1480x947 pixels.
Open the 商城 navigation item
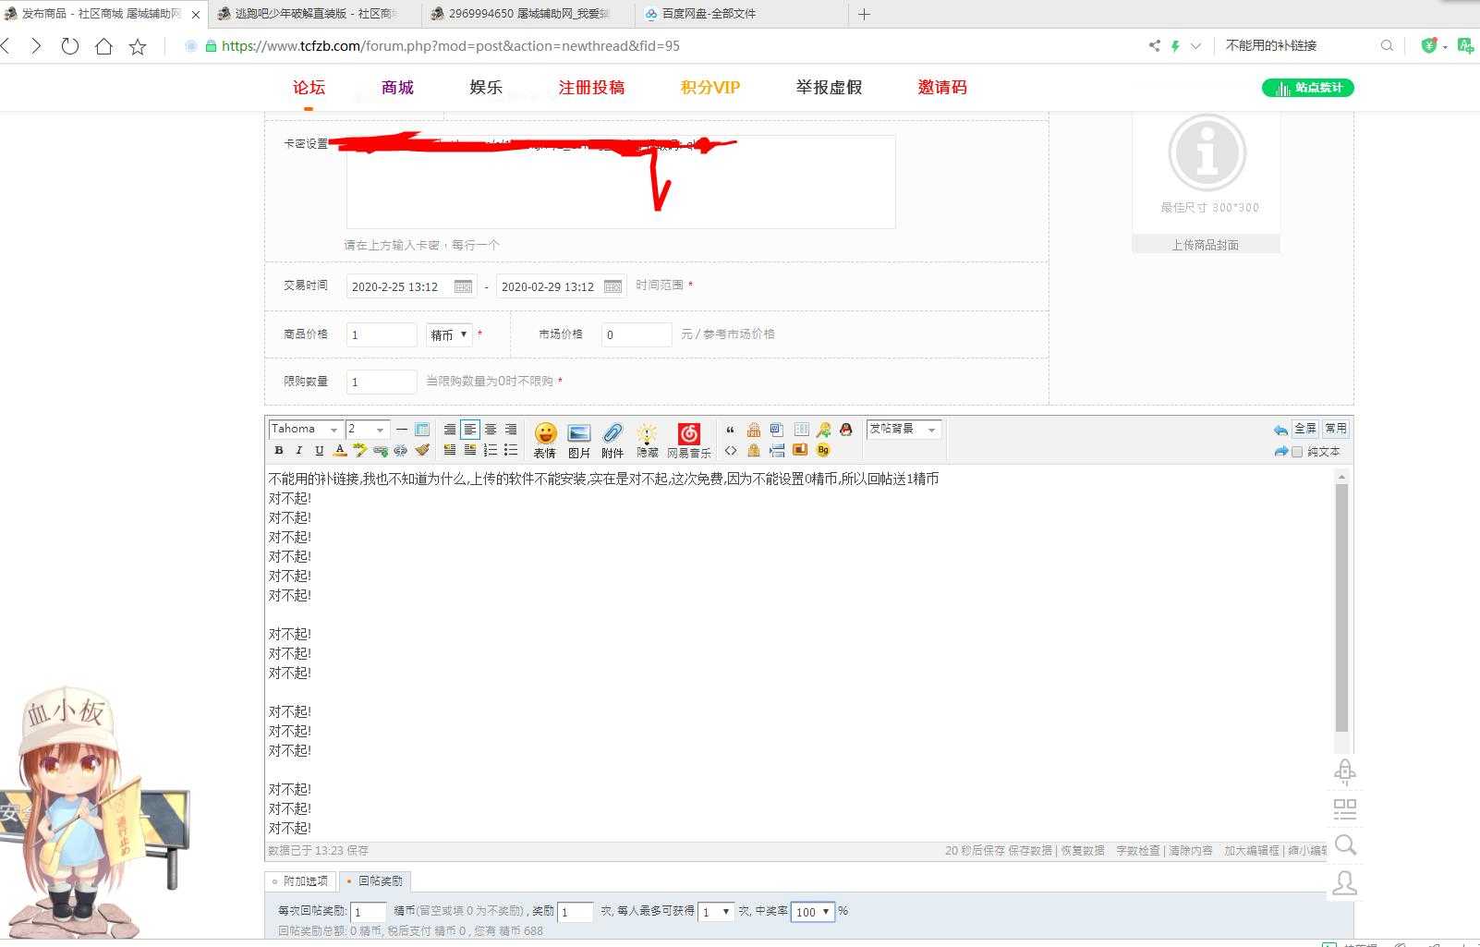[x=397, y=88]
